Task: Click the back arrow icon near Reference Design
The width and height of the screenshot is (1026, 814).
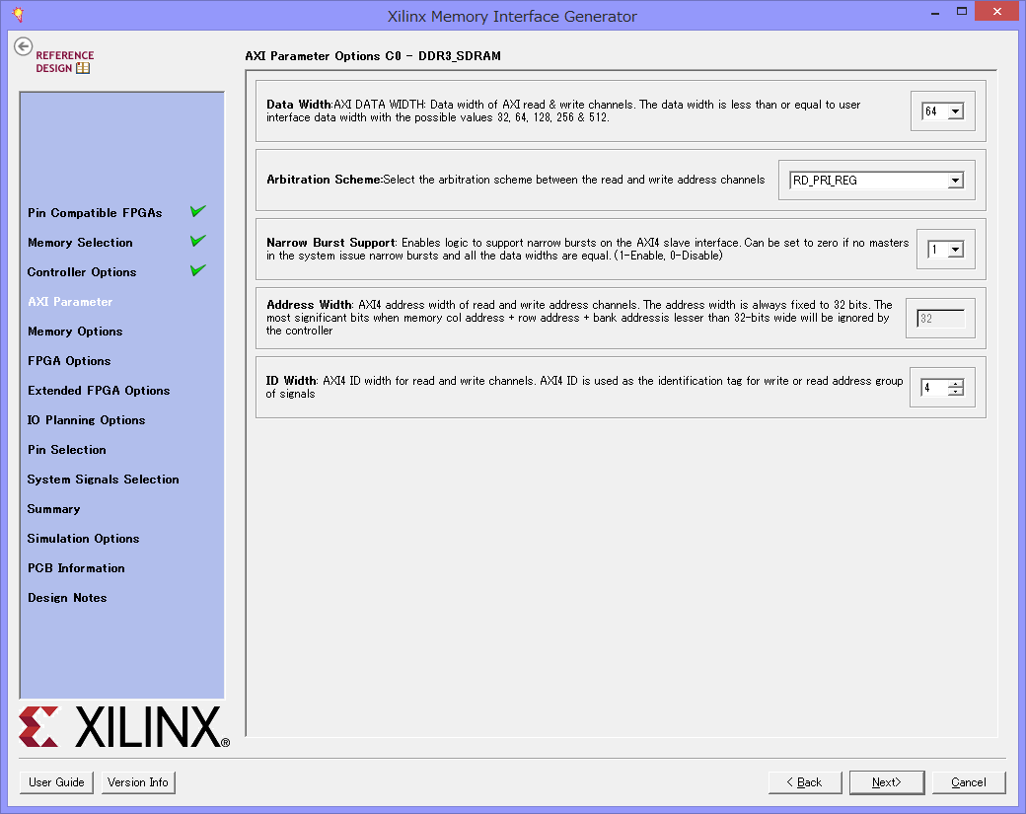Action: [x=24, y=46]
